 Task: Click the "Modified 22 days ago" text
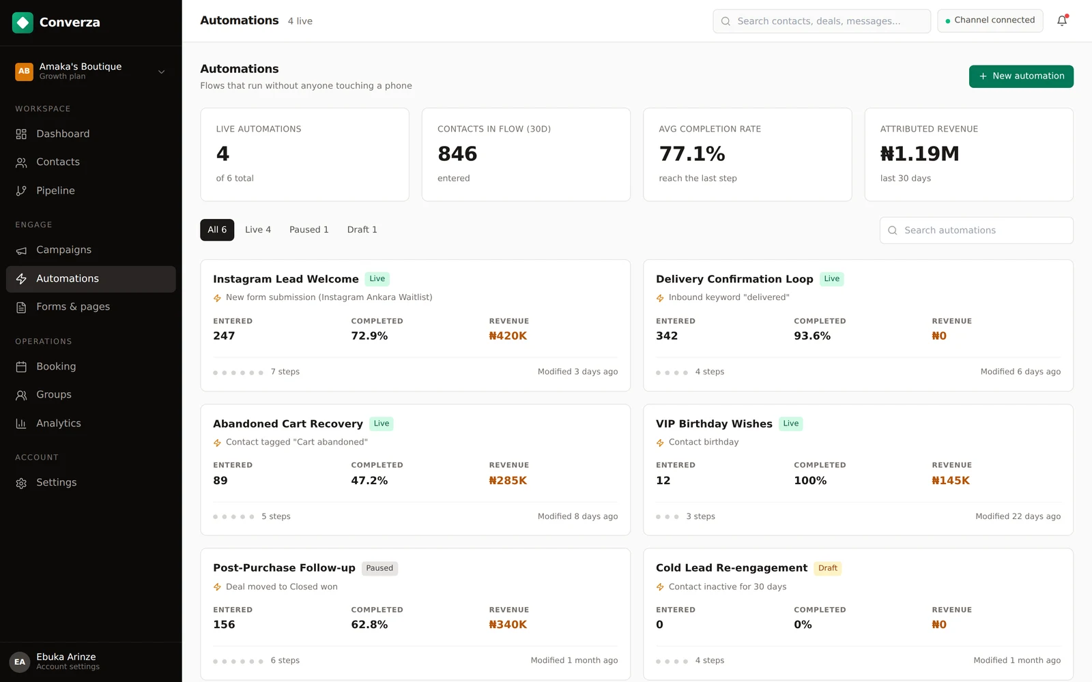click(x=1018, y=516)
